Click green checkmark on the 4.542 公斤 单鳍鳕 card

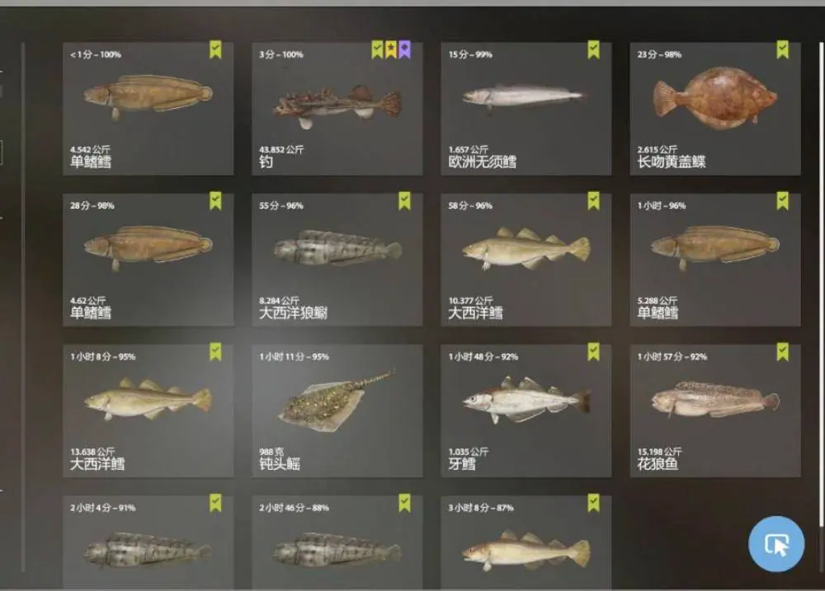[215, 49]
